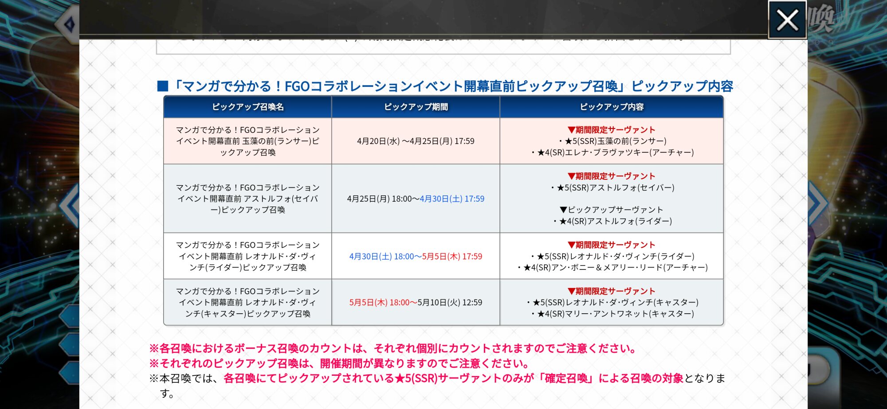
Task: Close the pickup summon notice with X
Action: (x=787, y=20)
